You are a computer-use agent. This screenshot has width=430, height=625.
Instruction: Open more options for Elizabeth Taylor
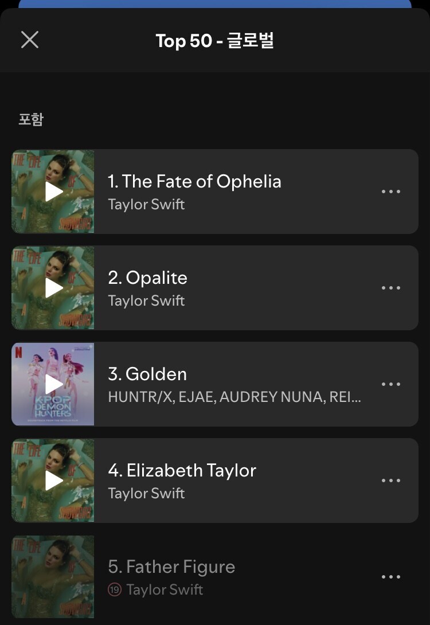click(391, 481)
